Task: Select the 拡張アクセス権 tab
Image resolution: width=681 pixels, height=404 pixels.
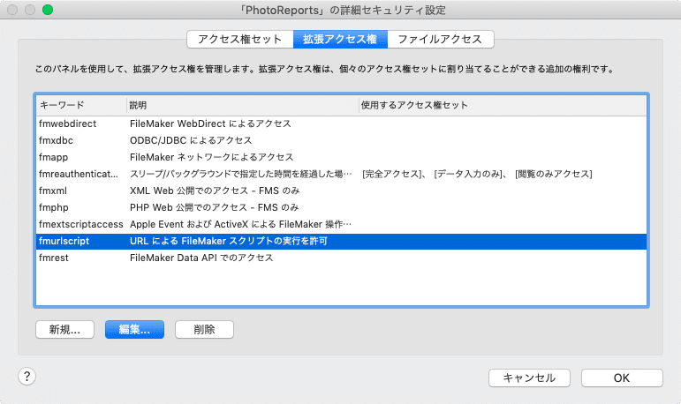Action: pos(340,40)
